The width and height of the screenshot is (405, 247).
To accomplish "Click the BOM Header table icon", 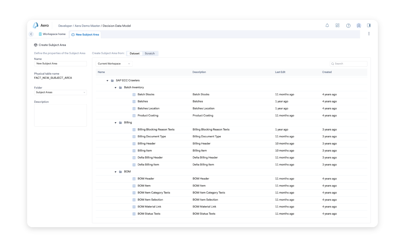I will [x=134, y=179].
